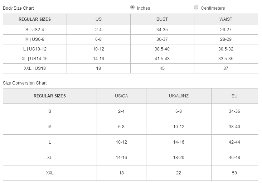Click the EU 42-44 size cell
Screen dimensions: 262x183
click(234, 142)
